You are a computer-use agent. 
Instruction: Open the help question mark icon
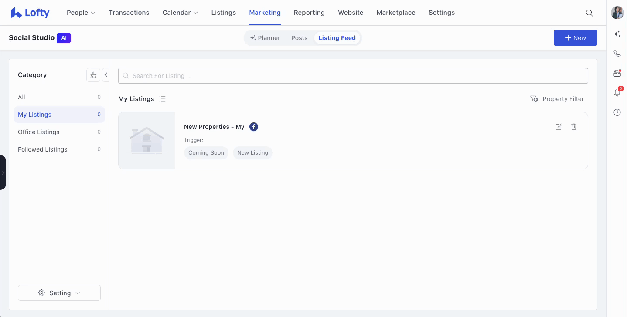point(617,112)
